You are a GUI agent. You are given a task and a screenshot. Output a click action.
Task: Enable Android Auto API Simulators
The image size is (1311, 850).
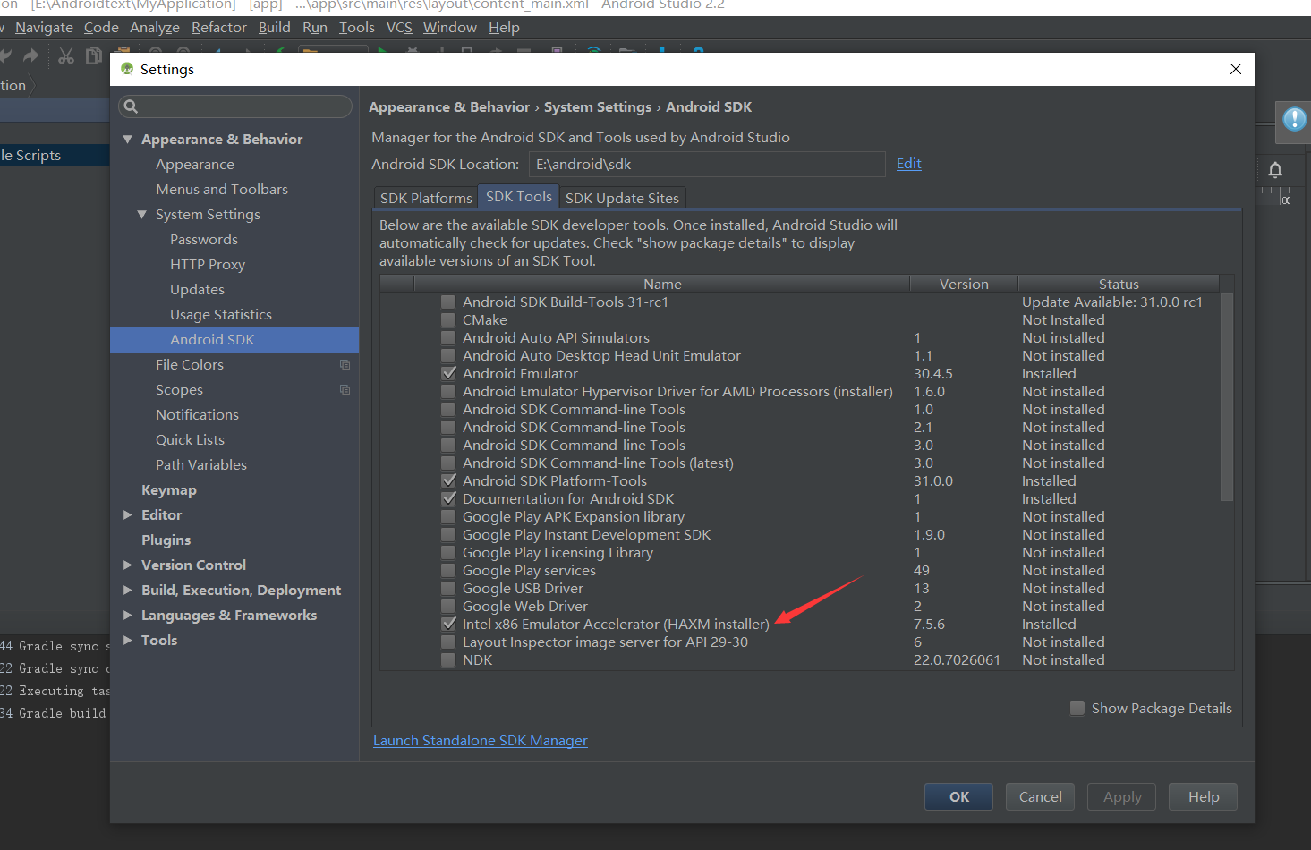coord(448,338)
